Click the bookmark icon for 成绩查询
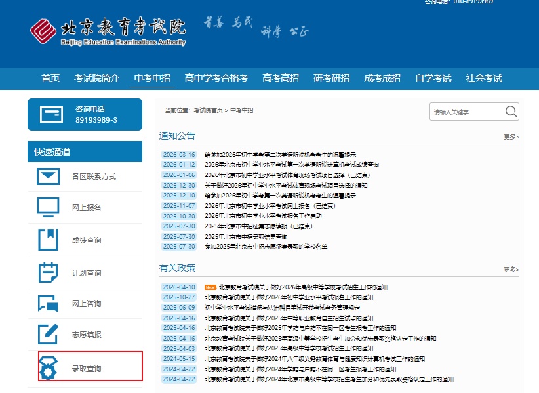The width and height of the screenshot is (539, 393). point(48,239)
